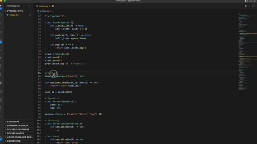
Task: Split the editor to the right
Action: pyautogui.click(x=253, y=6)
